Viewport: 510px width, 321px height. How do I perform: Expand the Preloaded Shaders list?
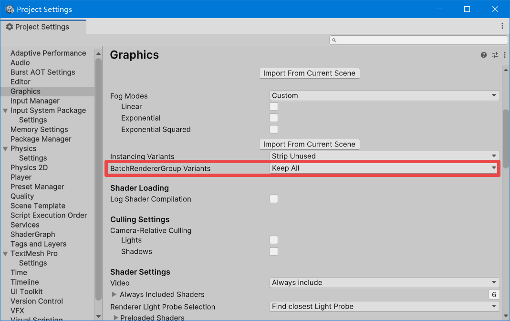click(x=116, y=317)
